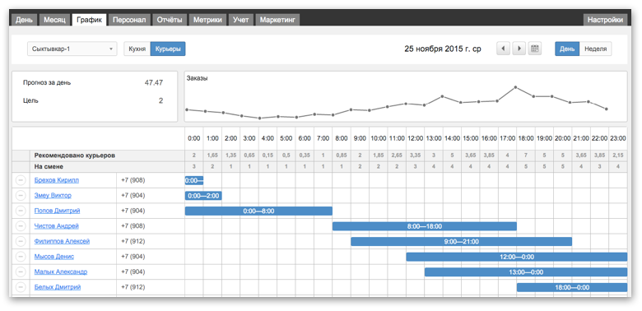Open Филиппов Алексей profile link
Image resolution: width=642 pixels, height=311 pixels.
62,241
